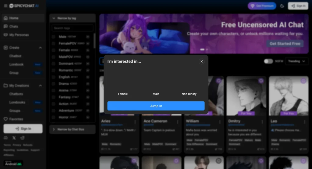
Task: Check the Horror tag checkbox
Action: pyautogui.click(x=53, y=117)
